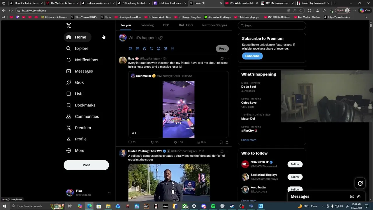This screenshot has width=373, height=210.
Task: Open Lists in the sidebar
Action: point(75,94)
